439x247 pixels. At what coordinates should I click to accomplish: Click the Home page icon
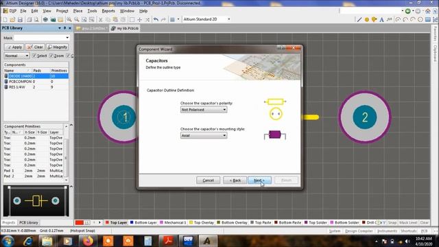coord(428,11)
